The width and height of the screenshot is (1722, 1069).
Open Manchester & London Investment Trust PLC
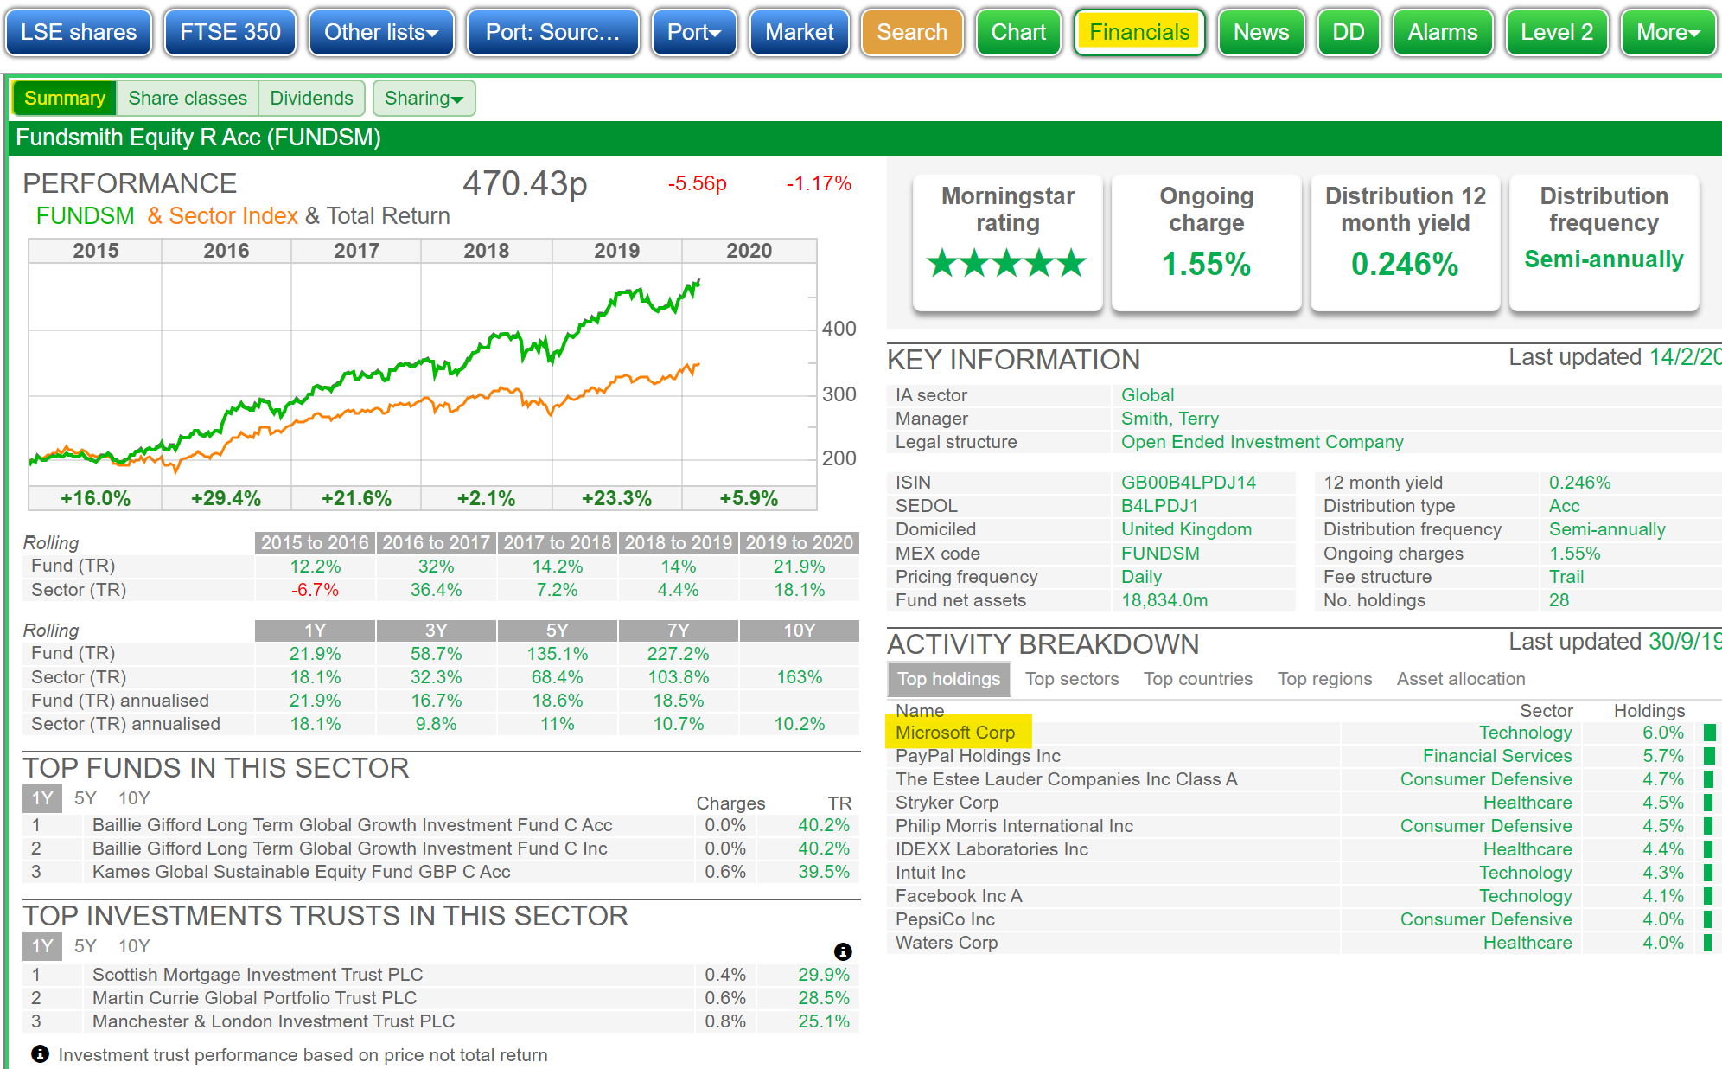click(x=273, y=1021)
